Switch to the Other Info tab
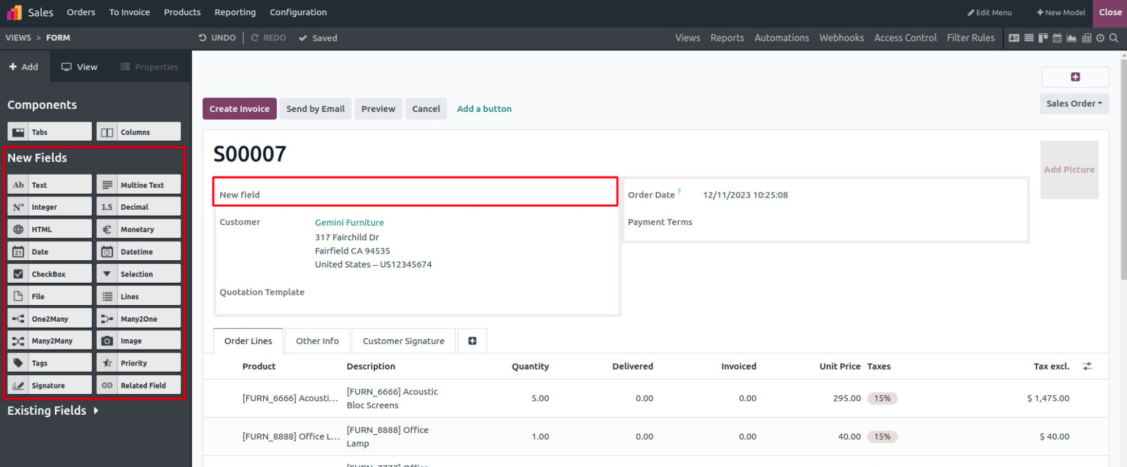The image size is (1127, 467). 317,341
